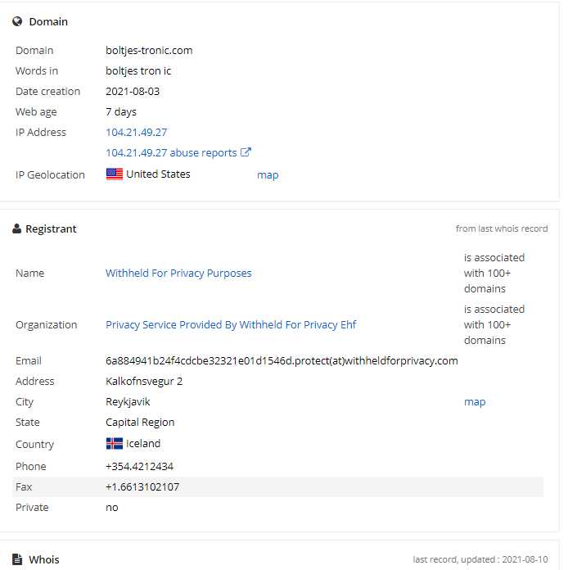Screen dimensions: 568x570
Task: Click the date creation value 2021-08-03
Action: [133, 91]
